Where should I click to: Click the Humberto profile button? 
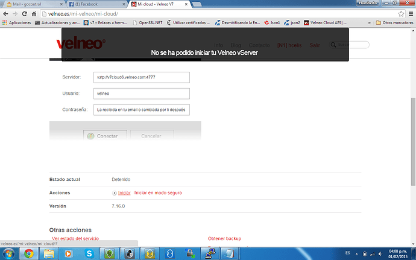click(x=367, y=3)
